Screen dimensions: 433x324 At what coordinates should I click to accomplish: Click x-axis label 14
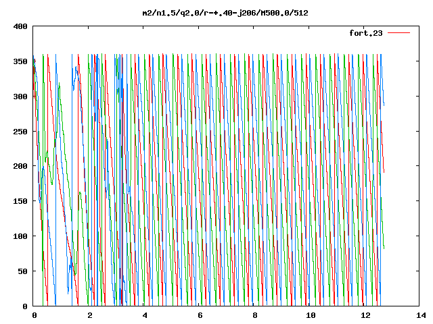pyautogui.click(x=421, y=315)
